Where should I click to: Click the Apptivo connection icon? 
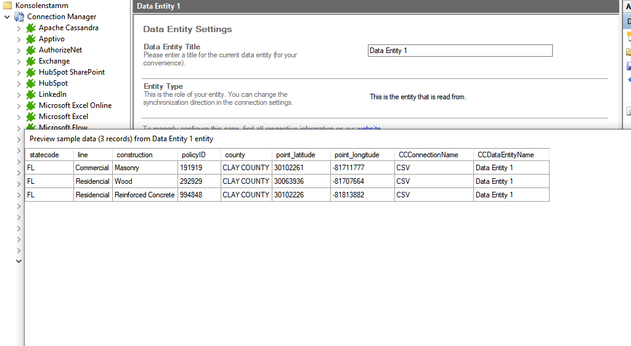click(x=31, y=39)
